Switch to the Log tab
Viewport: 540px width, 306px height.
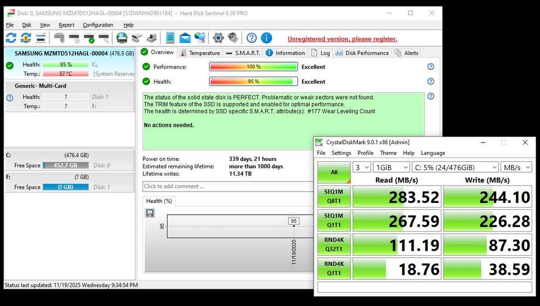click(321, 53)
